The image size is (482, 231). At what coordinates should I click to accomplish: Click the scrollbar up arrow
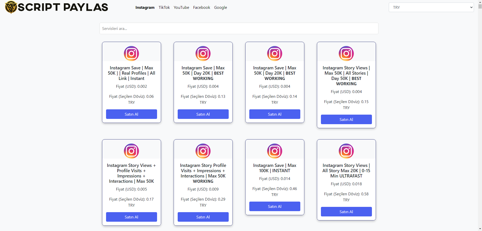click(480, 2)
